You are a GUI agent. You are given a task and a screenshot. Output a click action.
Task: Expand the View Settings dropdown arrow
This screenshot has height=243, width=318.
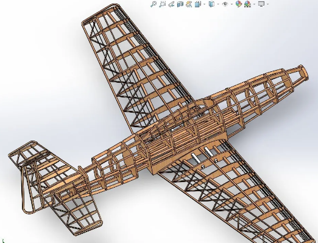(x=268, y=4)
